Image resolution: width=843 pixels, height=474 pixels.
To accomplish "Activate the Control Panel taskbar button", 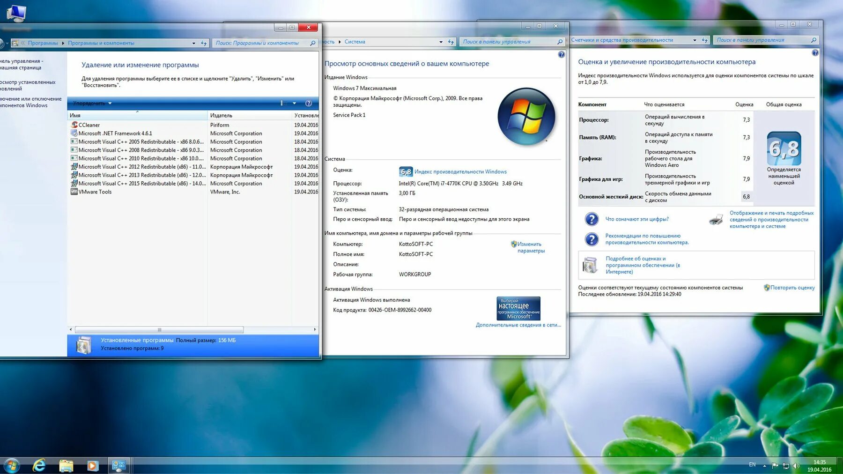I will 119,466.
